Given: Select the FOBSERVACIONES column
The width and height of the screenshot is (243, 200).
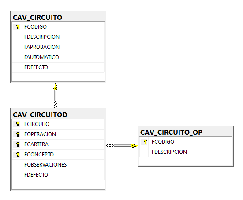Looking at the screenshot, I should pos(58,165).
